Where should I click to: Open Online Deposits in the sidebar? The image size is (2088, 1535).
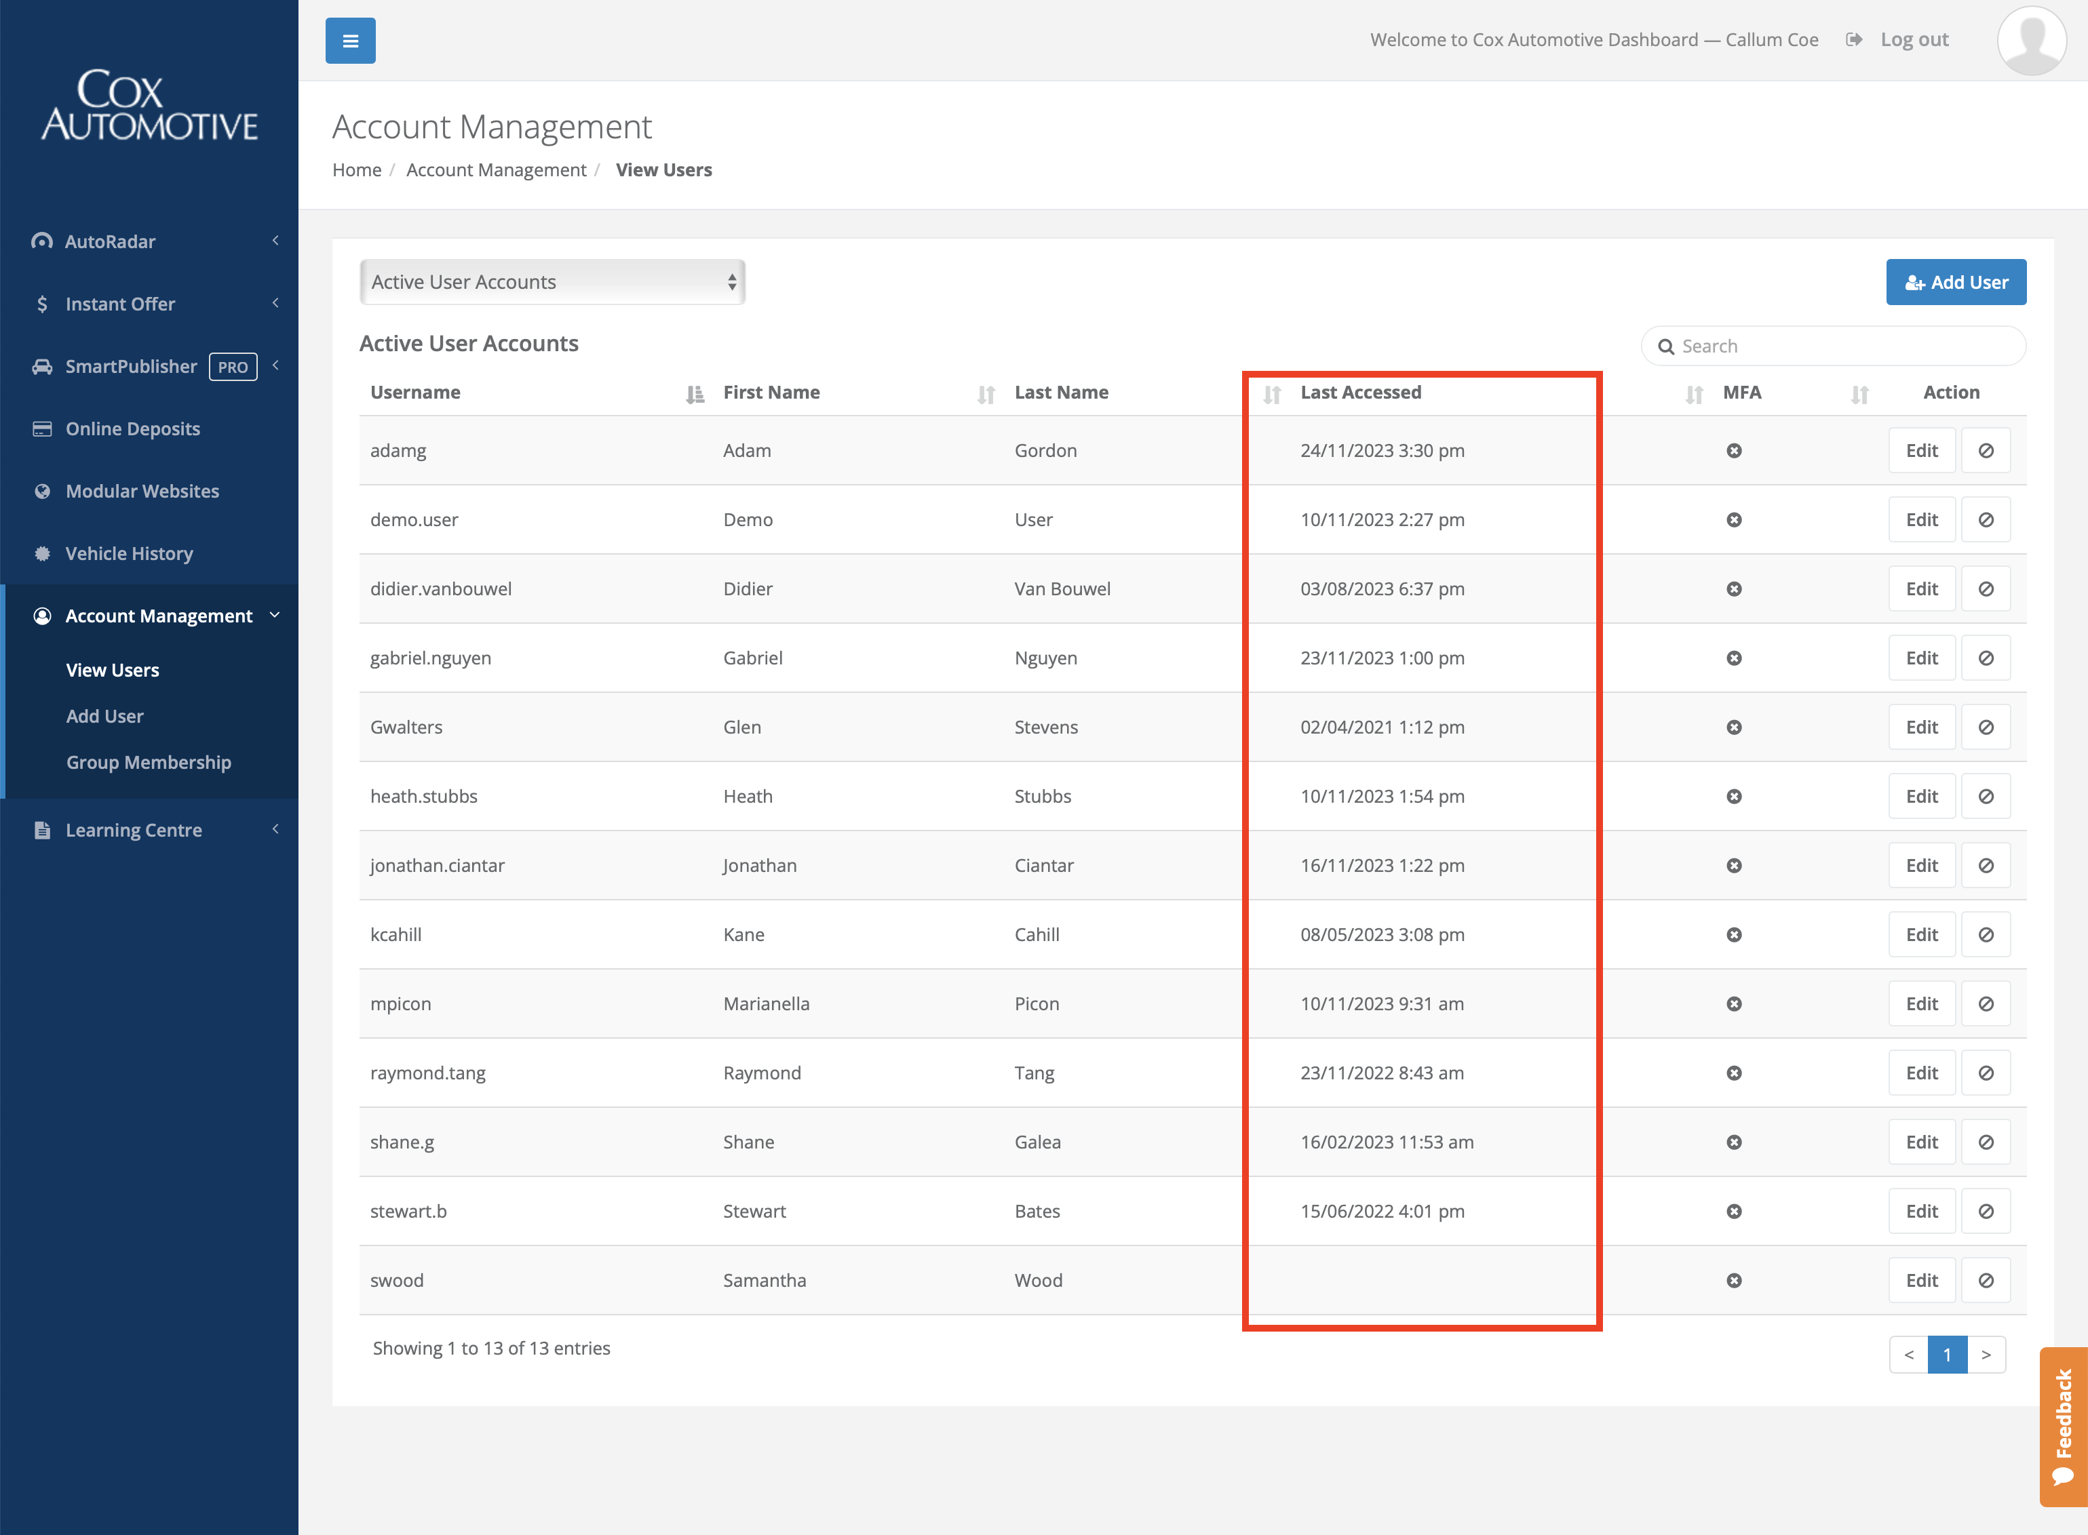click(149, 428)
